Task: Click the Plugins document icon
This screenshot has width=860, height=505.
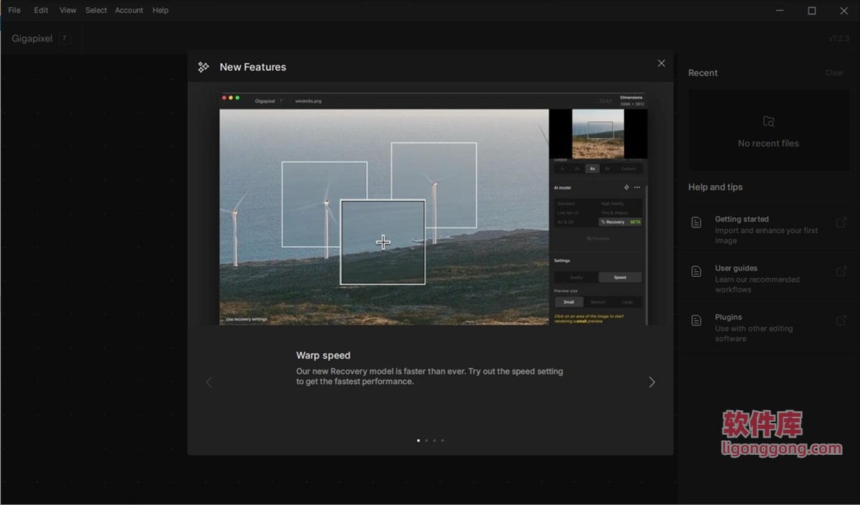Action: coord(696,320)
